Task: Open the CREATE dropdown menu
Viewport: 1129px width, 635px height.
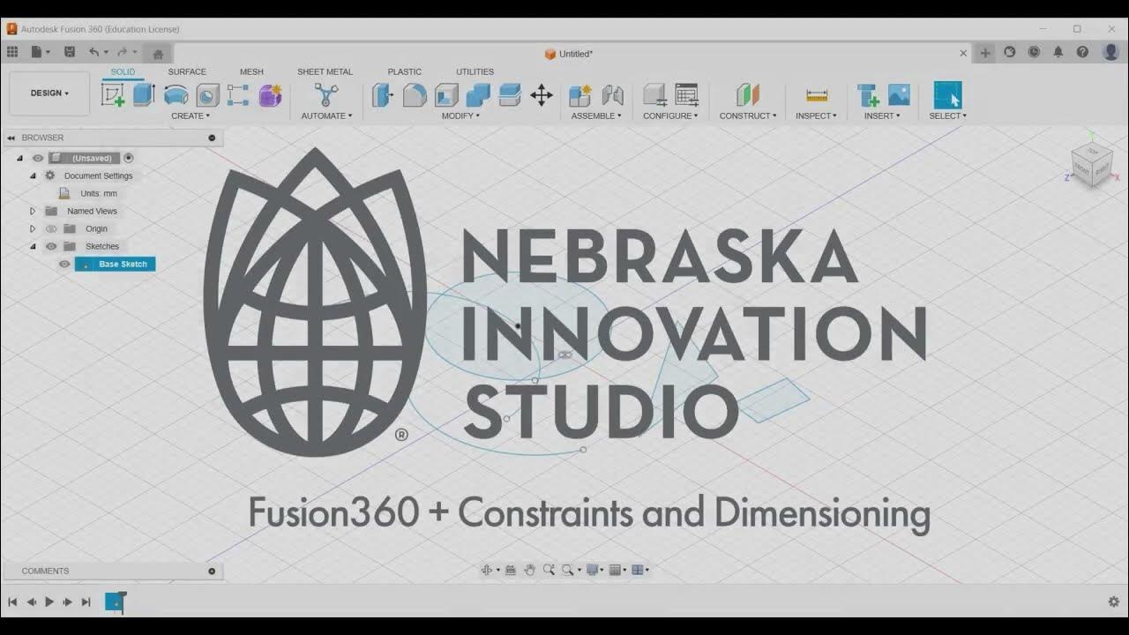Action: [191, 116]
